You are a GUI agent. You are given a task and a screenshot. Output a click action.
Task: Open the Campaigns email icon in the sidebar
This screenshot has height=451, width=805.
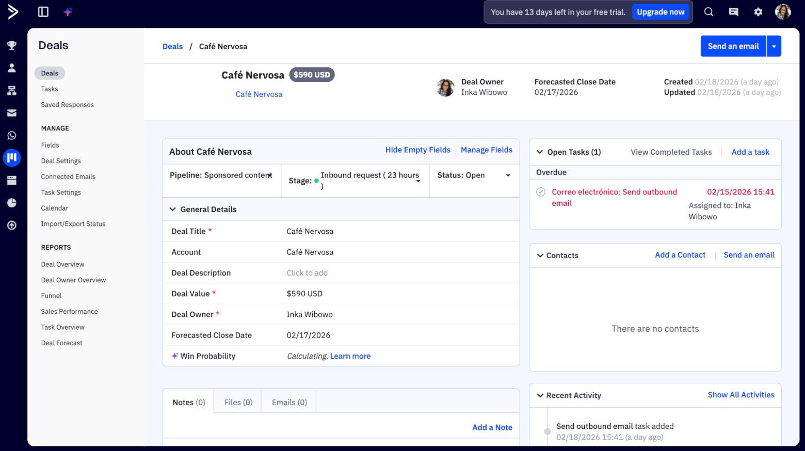[x=12, y=112]
